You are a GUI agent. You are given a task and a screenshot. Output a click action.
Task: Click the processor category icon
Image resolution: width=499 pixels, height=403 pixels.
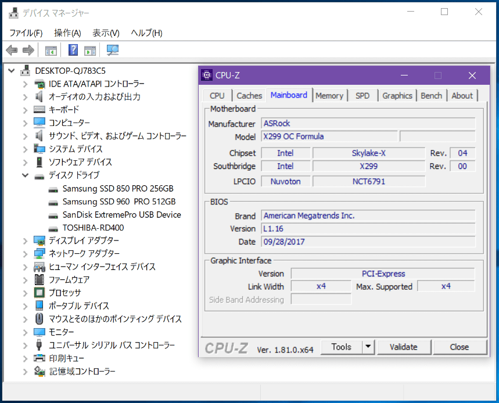coord(40,293)
